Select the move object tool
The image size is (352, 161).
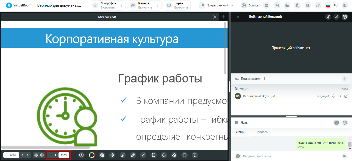(112, 155)
